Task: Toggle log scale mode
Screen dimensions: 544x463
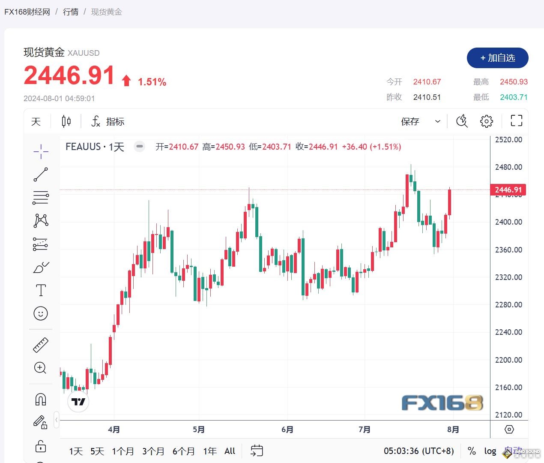Action: 490,451
